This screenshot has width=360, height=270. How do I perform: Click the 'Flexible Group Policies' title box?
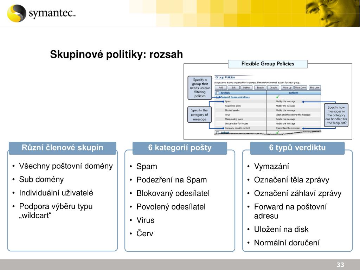[x=268, y=64]
